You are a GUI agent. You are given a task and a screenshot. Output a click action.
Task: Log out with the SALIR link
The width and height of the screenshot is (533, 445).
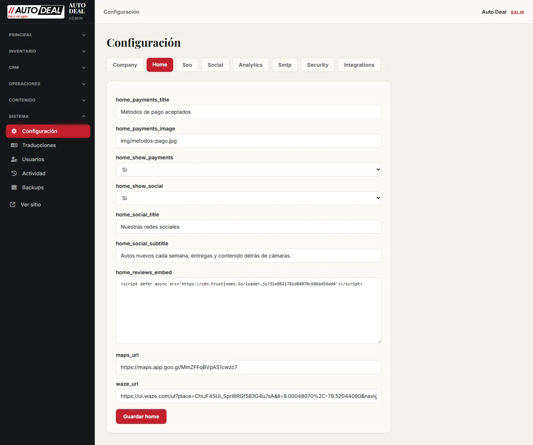pos(517,12)
